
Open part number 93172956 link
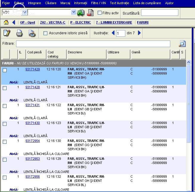(x=32, y=176)
